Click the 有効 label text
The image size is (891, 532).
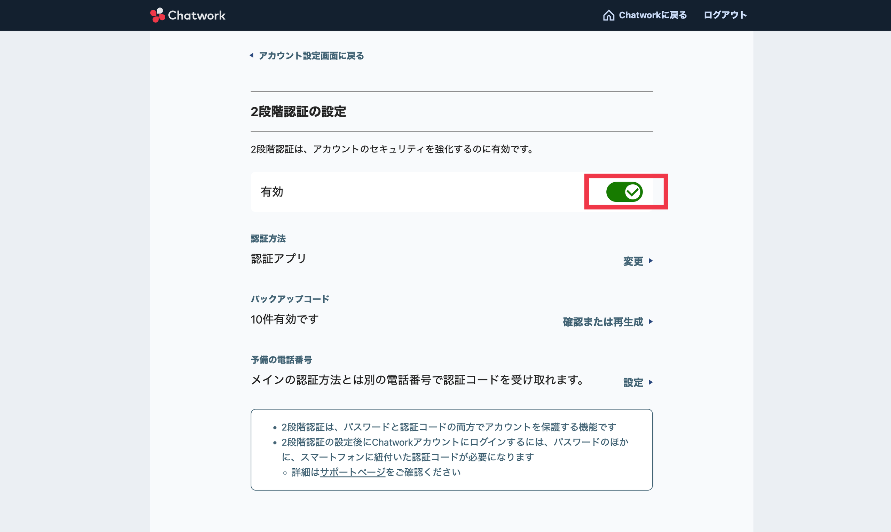(272, 192)
